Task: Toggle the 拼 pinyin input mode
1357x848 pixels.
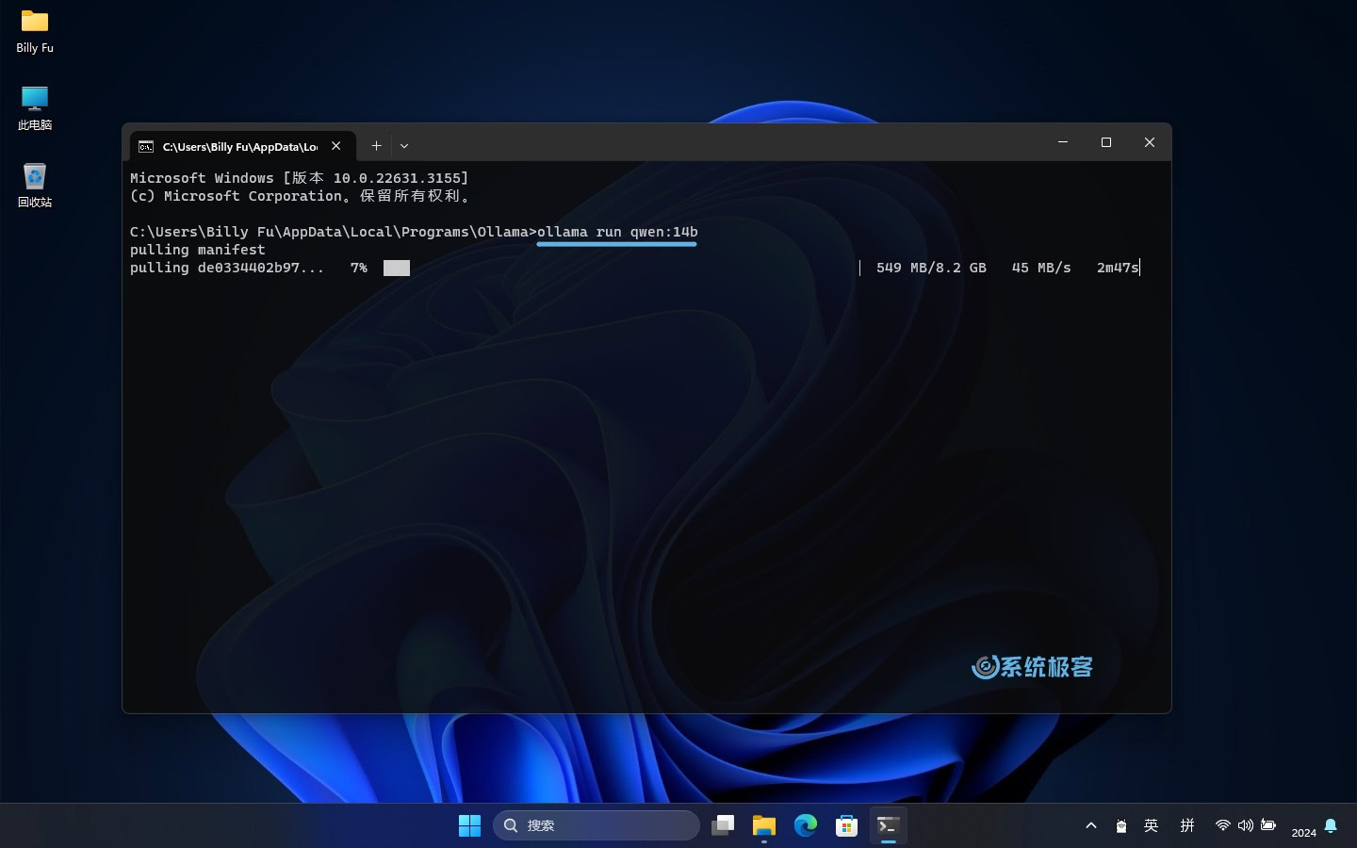Action: [x=1187, y=825]
